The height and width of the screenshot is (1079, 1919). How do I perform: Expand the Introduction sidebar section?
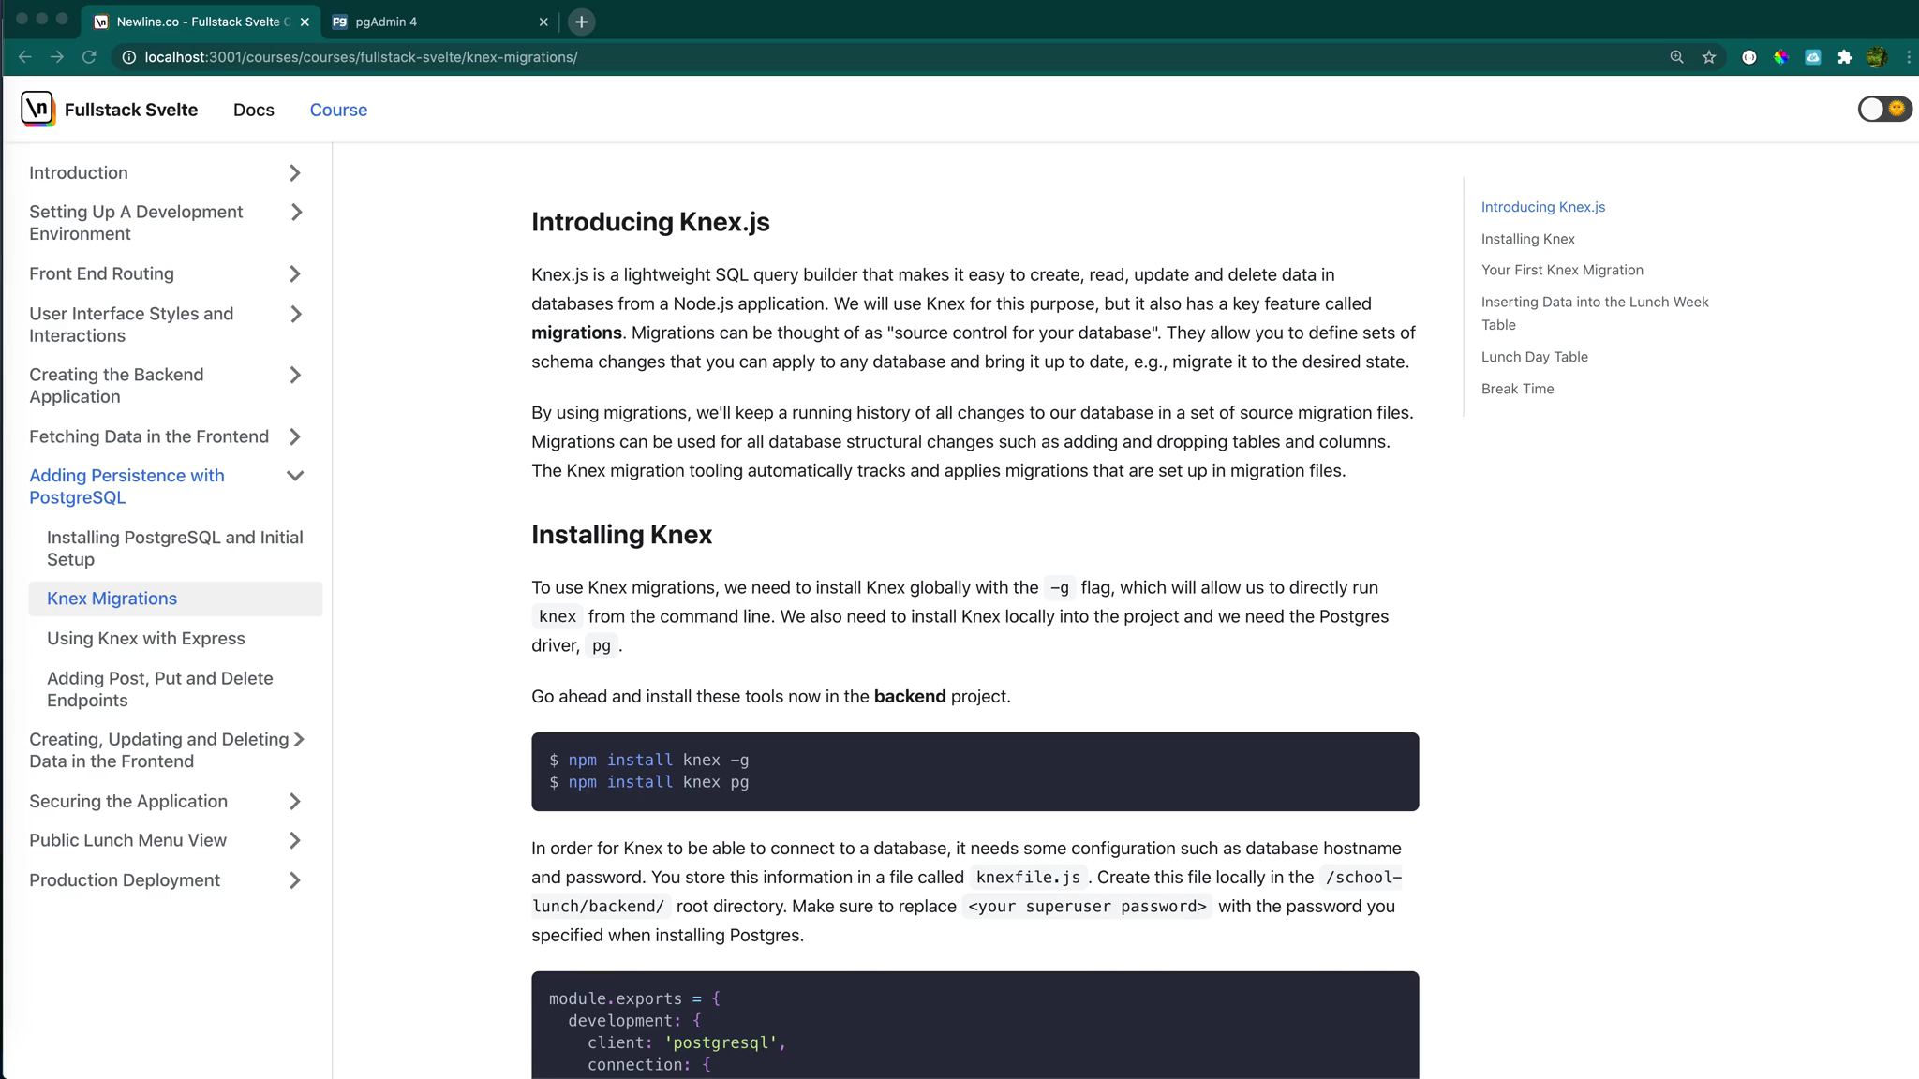click(x=294, y=172)
